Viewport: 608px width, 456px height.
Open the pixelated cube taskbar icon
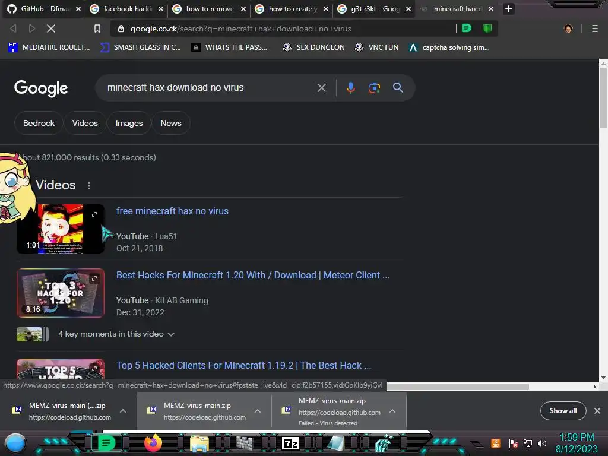click(384, 444)
